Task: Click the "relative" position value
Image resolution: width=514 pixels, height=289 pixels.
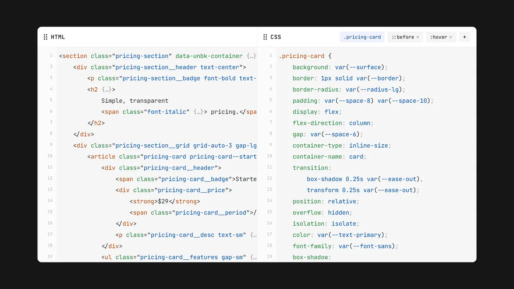Action: [342, 201]
